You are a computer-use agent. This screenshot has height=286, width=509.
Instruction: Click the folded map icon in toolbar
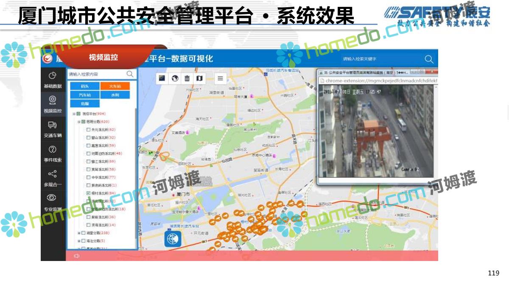[199, 78]
